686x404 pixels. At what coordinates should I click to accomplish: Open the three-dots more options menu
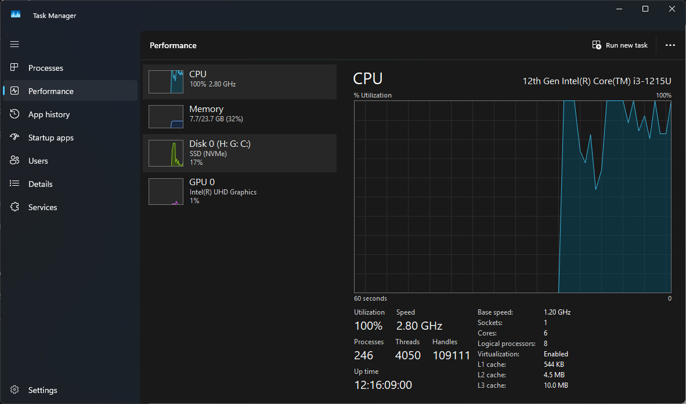670,45
